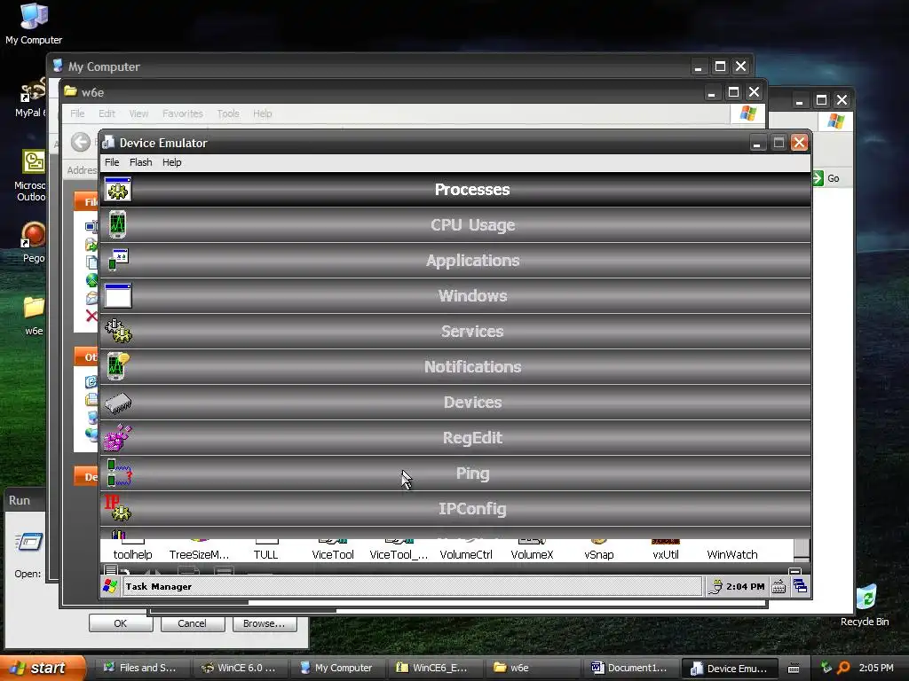Click Cancel in the Run dialog
909x681 pixels.
point(192,623)
